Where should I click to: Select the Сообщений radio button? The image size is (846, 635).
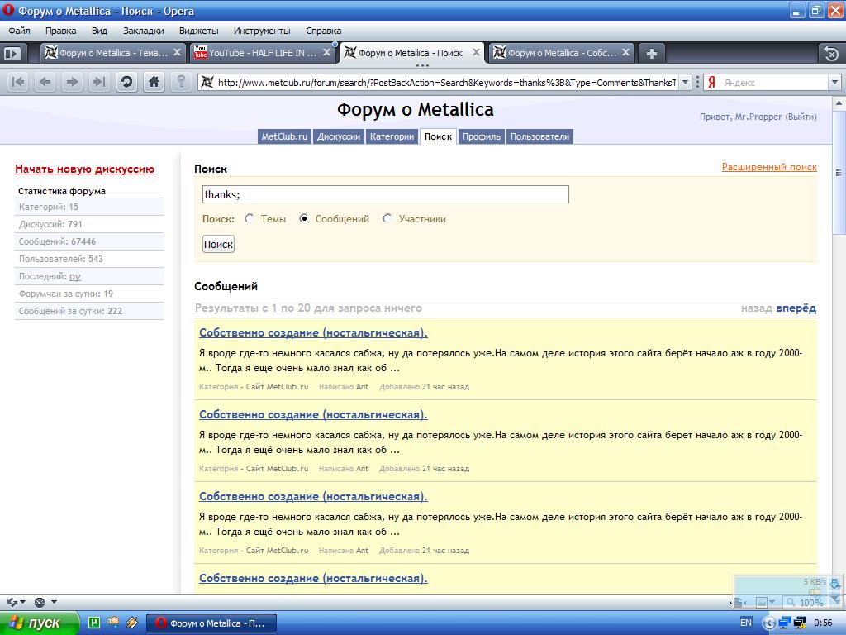pos(304,219)
